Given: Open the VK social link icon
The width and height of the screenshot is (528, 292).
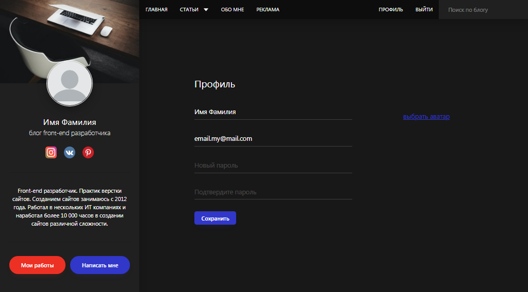Looking at the screenshot, I should [x=70, y=152].
